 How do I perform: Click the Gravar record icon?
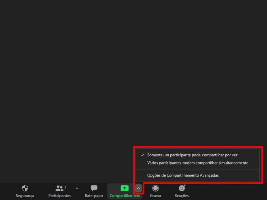[x=155, y=188]
